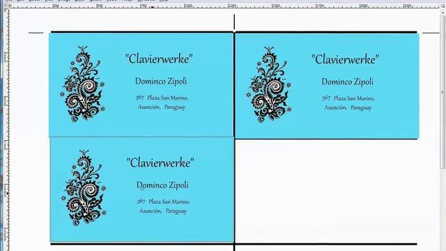Click the "Clavierwerke" title on the upper-left card

159,59
